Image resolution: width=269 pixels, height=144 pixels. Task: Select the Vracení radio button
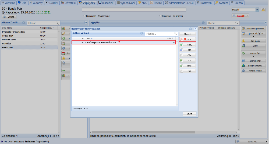coord(174,16)
